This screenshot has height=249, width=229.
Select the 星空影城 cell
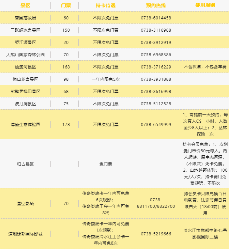26,204
